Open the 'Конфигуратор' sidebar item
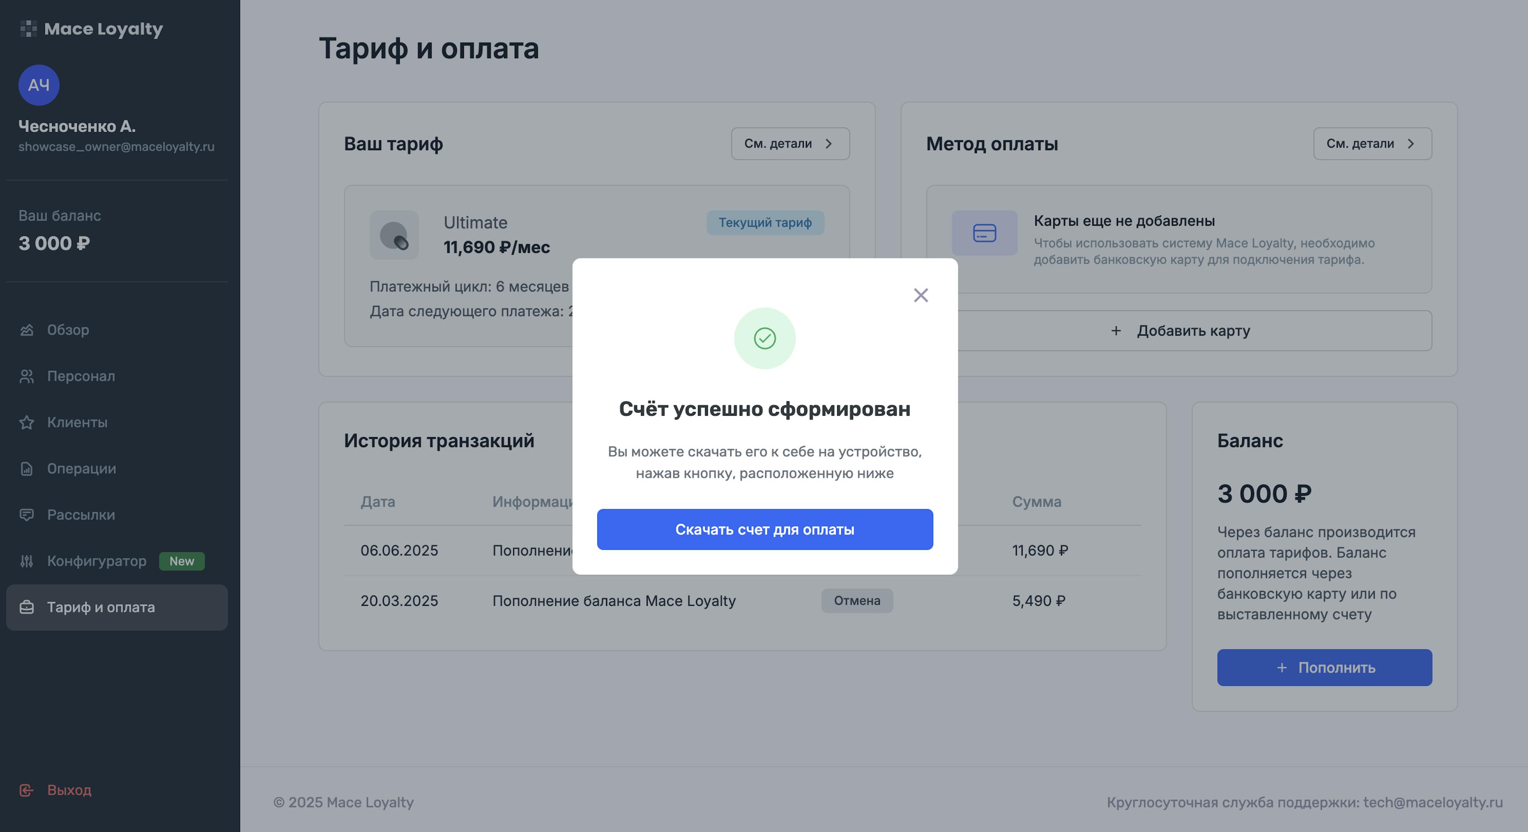 [117, 561]
